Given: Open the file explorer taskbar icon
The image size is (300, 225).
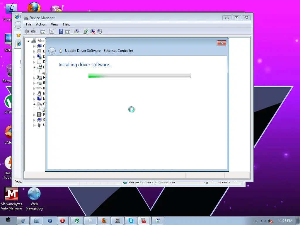Looking at the screenshot, I should tap(37, 221).
